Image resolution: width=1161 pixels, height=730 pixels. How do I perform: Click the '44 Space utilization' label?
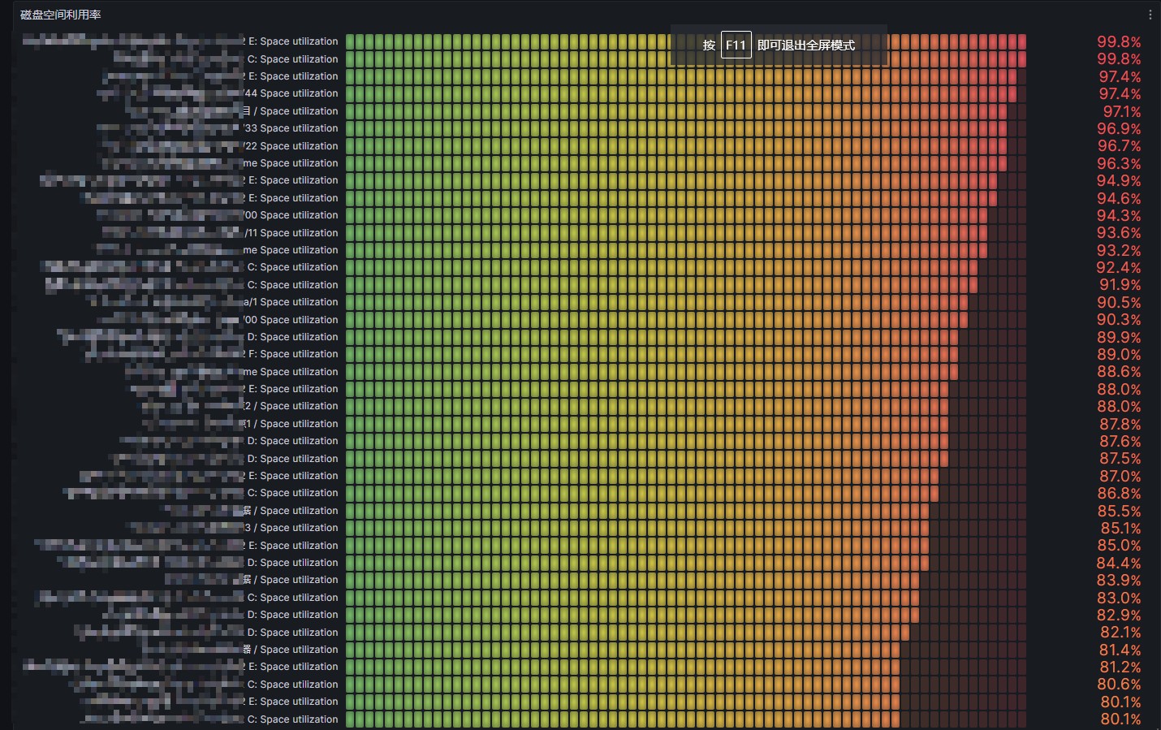tap(291, 93)
